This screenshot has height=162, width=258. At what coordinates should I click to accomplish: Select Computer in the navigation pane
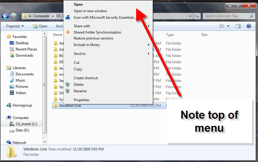coord(20,118)
